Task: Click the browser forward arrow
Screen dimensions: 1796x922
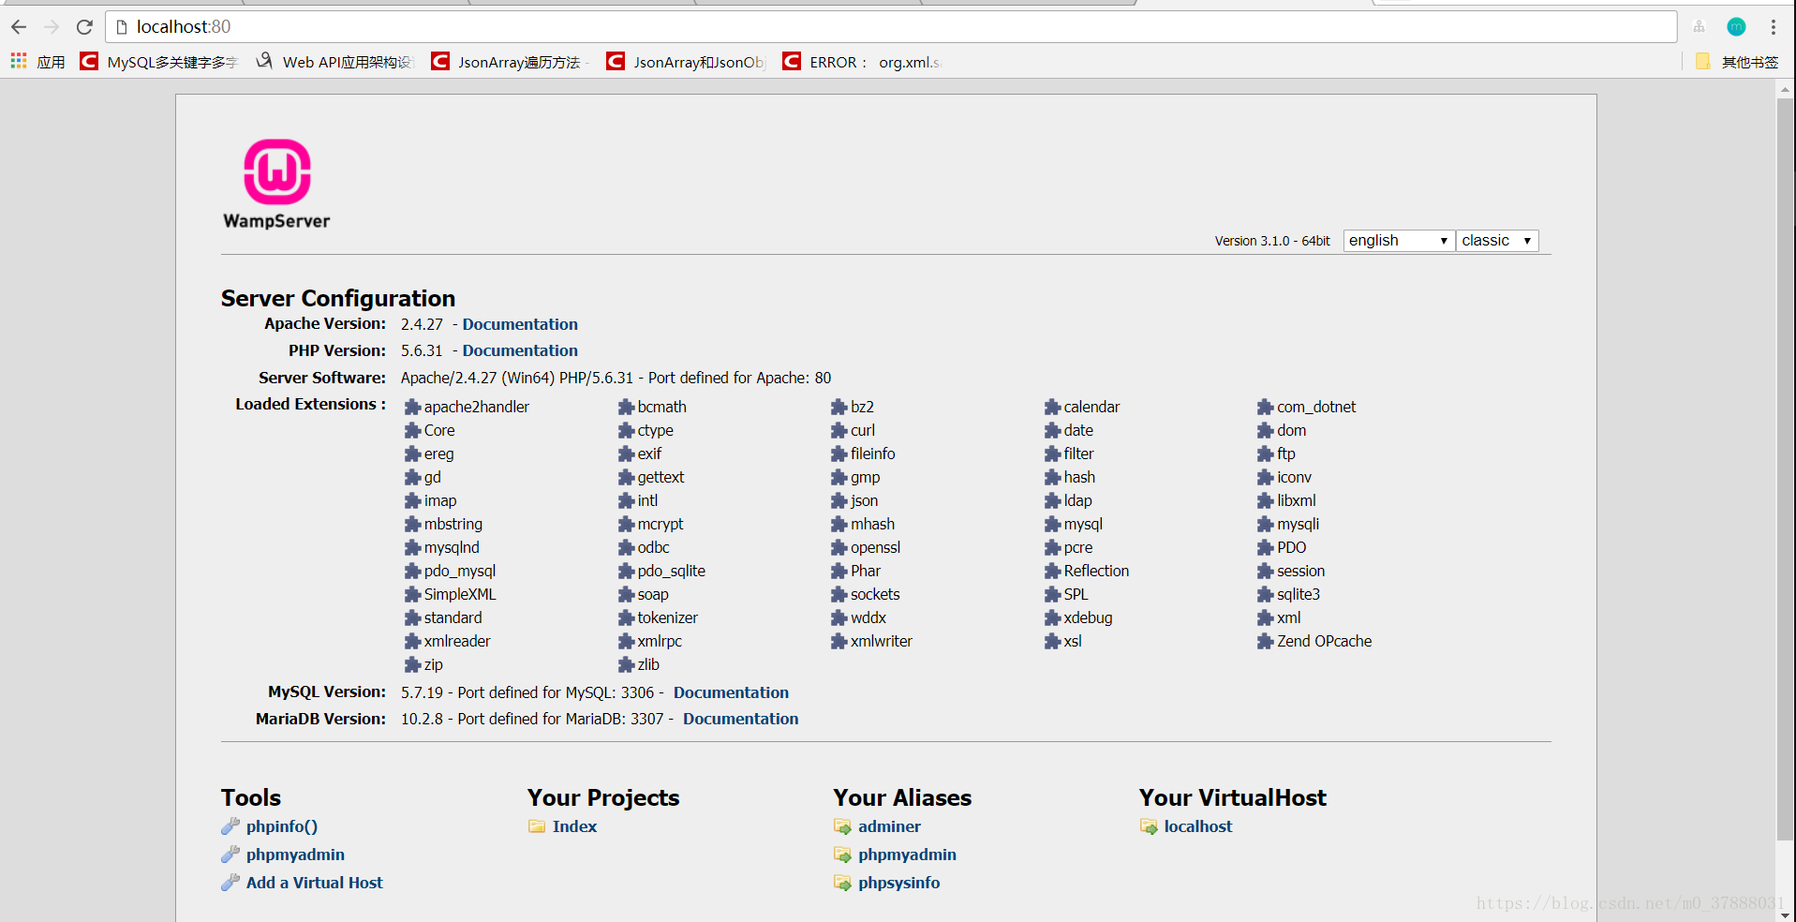Action: [x=52, y=26]
